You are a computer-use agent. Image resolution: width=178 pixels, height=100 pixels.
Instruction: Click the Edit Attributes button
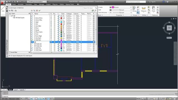103,12
